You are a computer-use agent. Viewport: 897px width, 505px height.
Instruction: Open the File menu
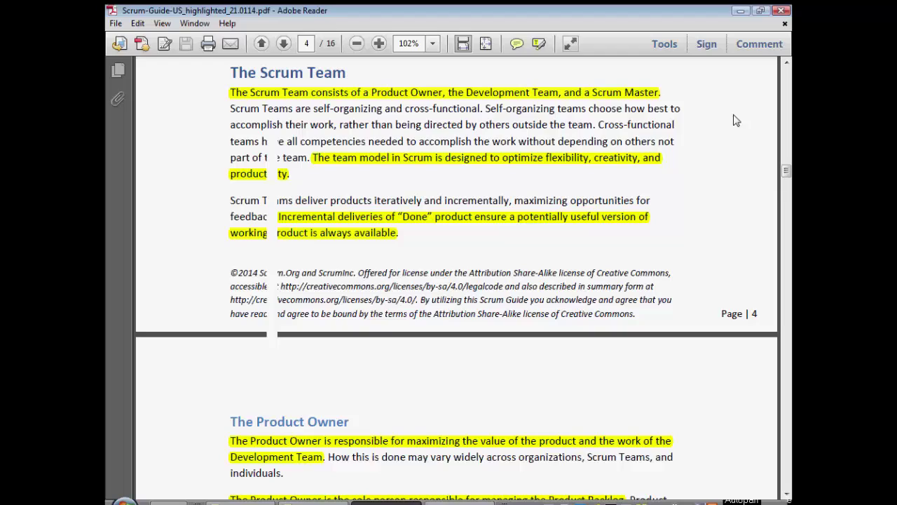pos(116,23)
